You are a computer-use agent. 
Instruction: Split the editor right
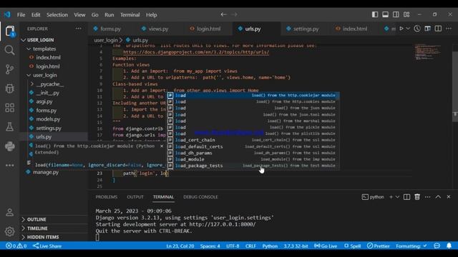438,29
